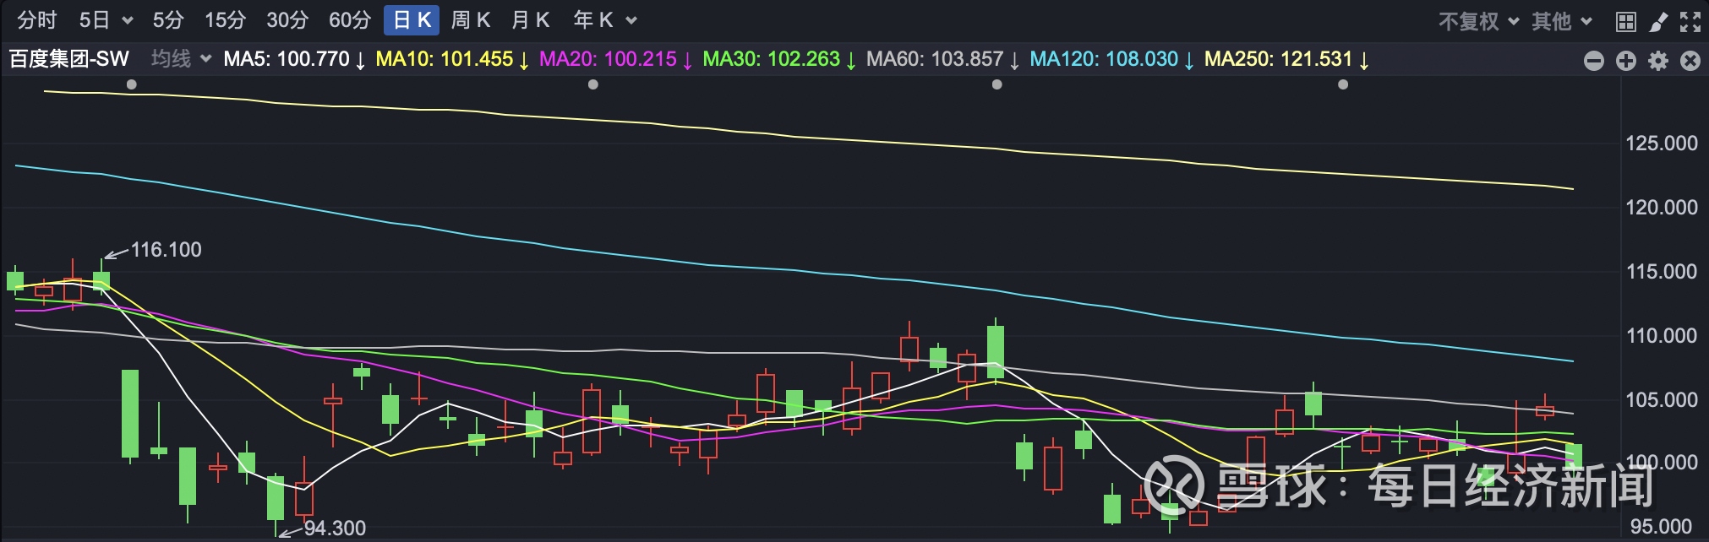The image size is (1709, 542).
Task: Select the 15分 period tab
Action: (225, 20)
